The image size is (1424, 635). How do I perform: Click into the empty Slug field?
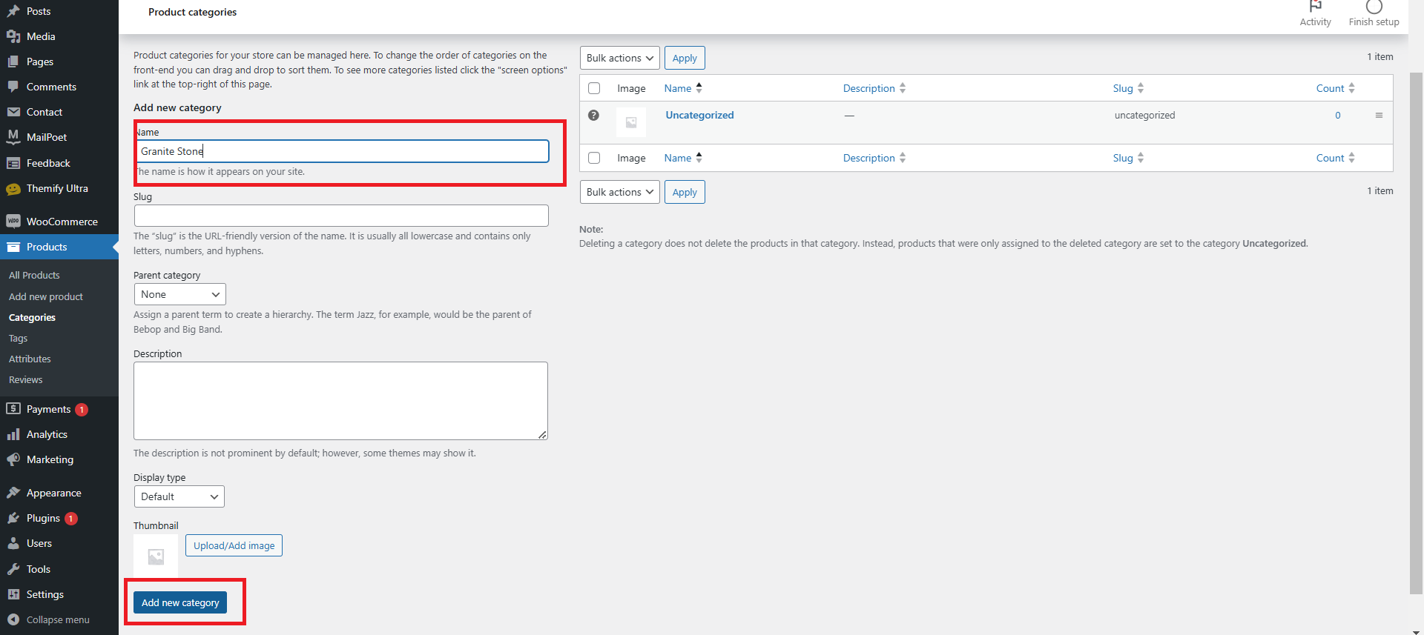pyautogui.click(x=341, y=216)
